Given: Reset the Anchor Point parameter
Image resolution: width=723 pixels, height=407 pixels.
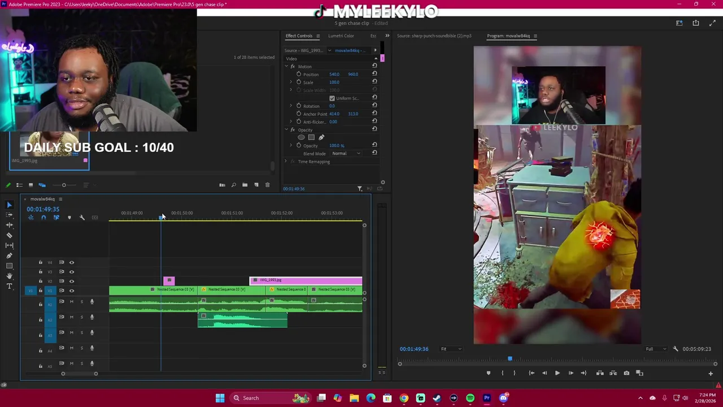Looking at the screenshot, I should (374, 114).
